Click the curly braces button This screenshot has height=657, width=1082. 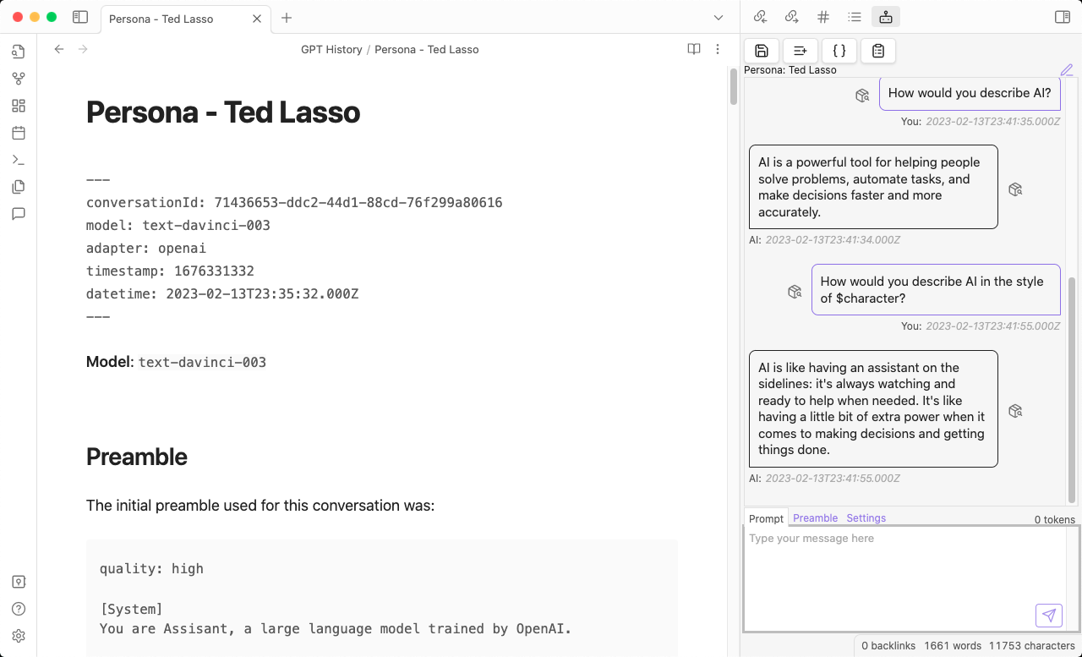click(x=839, y=51)
